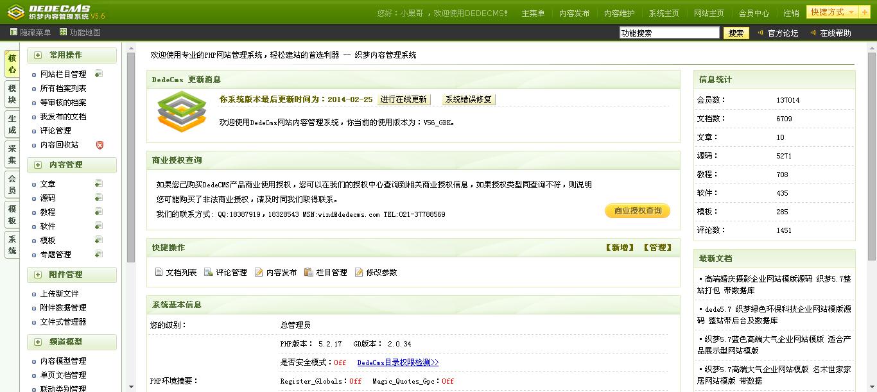Click the add icon next to 教程
This screenshot has width=877, height=392.
coord(99,212)
